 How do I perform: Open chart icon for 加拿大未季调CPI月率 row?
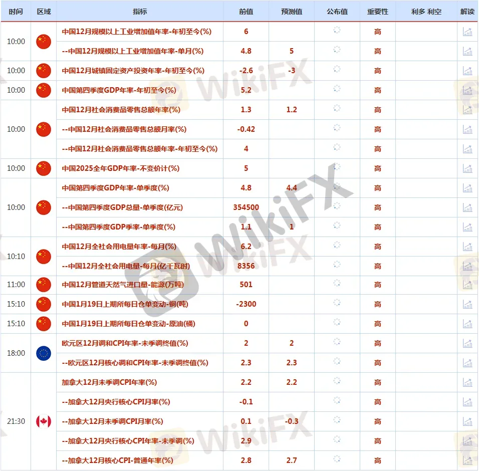[x=467, y=421]
